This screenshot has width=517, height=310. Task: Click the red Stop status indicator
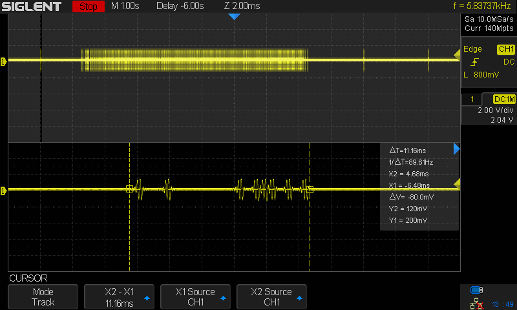tap(89, 6)
